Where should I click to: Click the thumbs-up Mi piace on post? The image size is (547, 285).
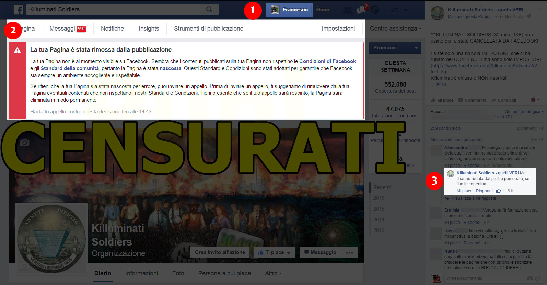442,100
